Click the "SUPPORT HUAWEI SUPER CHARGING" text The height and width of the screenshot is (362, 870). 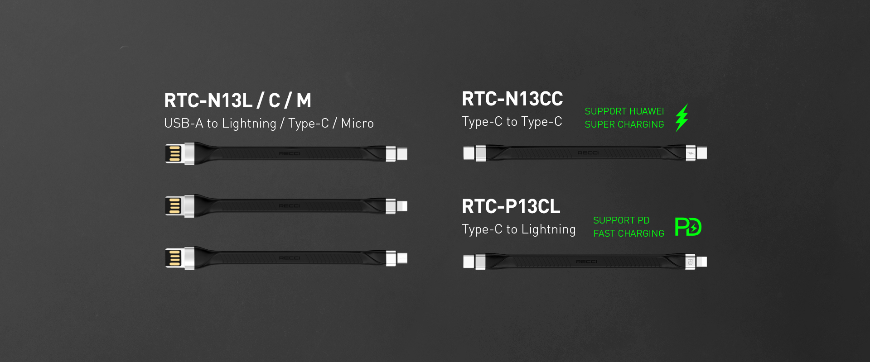(624, 118)
